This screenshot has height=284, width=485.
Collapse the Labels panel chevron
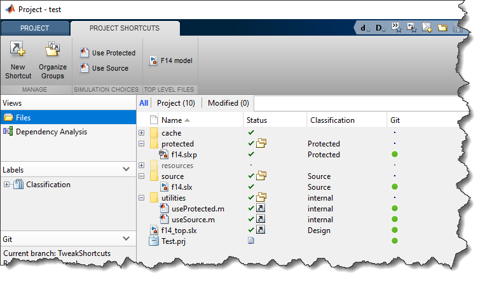(x=125, y=169)
